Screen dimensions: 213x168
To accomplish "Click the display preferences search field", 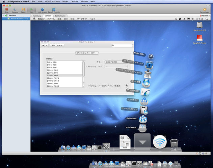I will (x=122, y=46).
